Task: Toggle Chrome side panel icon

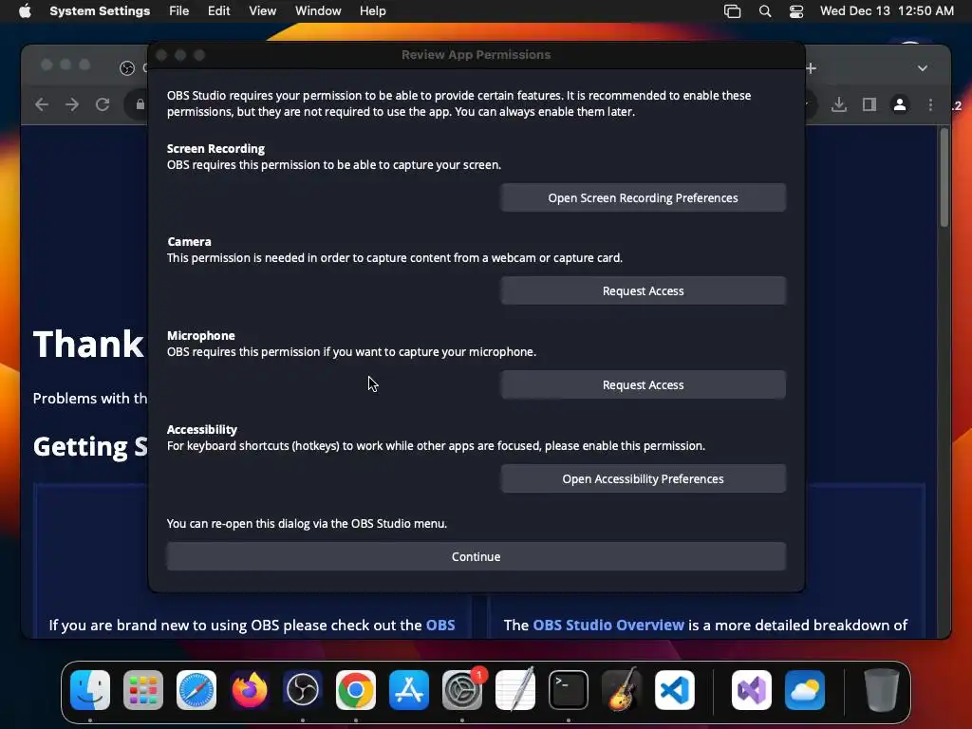Action: (869, 104)
